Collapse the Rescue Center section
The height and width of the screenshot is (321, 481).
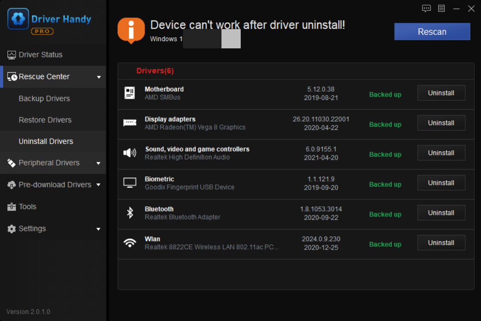100,77
